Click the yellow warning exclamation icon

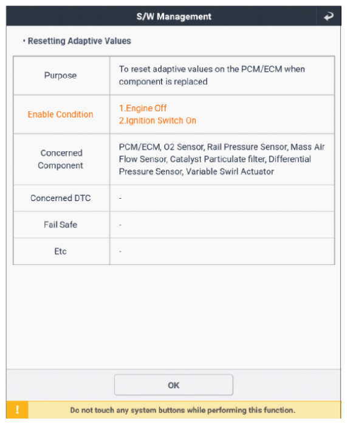point(17,410)
